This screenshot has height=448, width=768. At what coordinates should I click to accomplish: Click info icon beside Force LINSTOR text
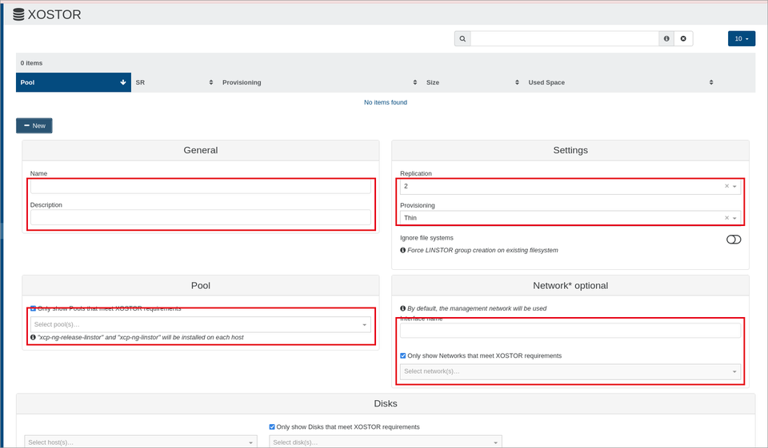tap(402, 251)
